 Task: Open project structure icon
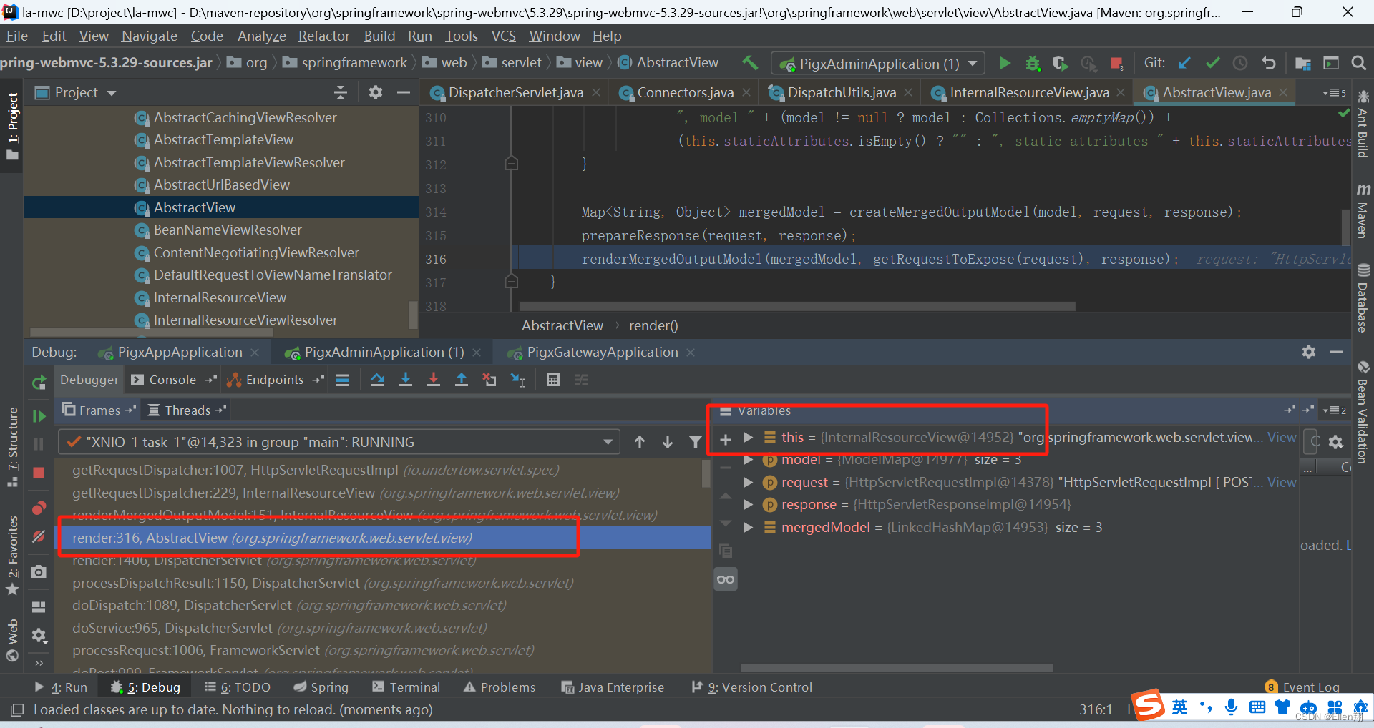pyautogui.click(x=1302, y=63)
